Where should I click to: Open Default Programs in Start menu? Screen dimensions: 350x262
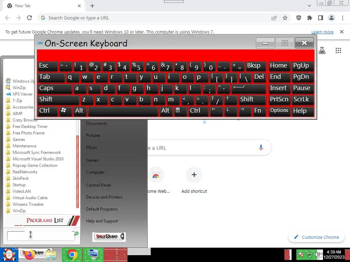pos(102,209)
